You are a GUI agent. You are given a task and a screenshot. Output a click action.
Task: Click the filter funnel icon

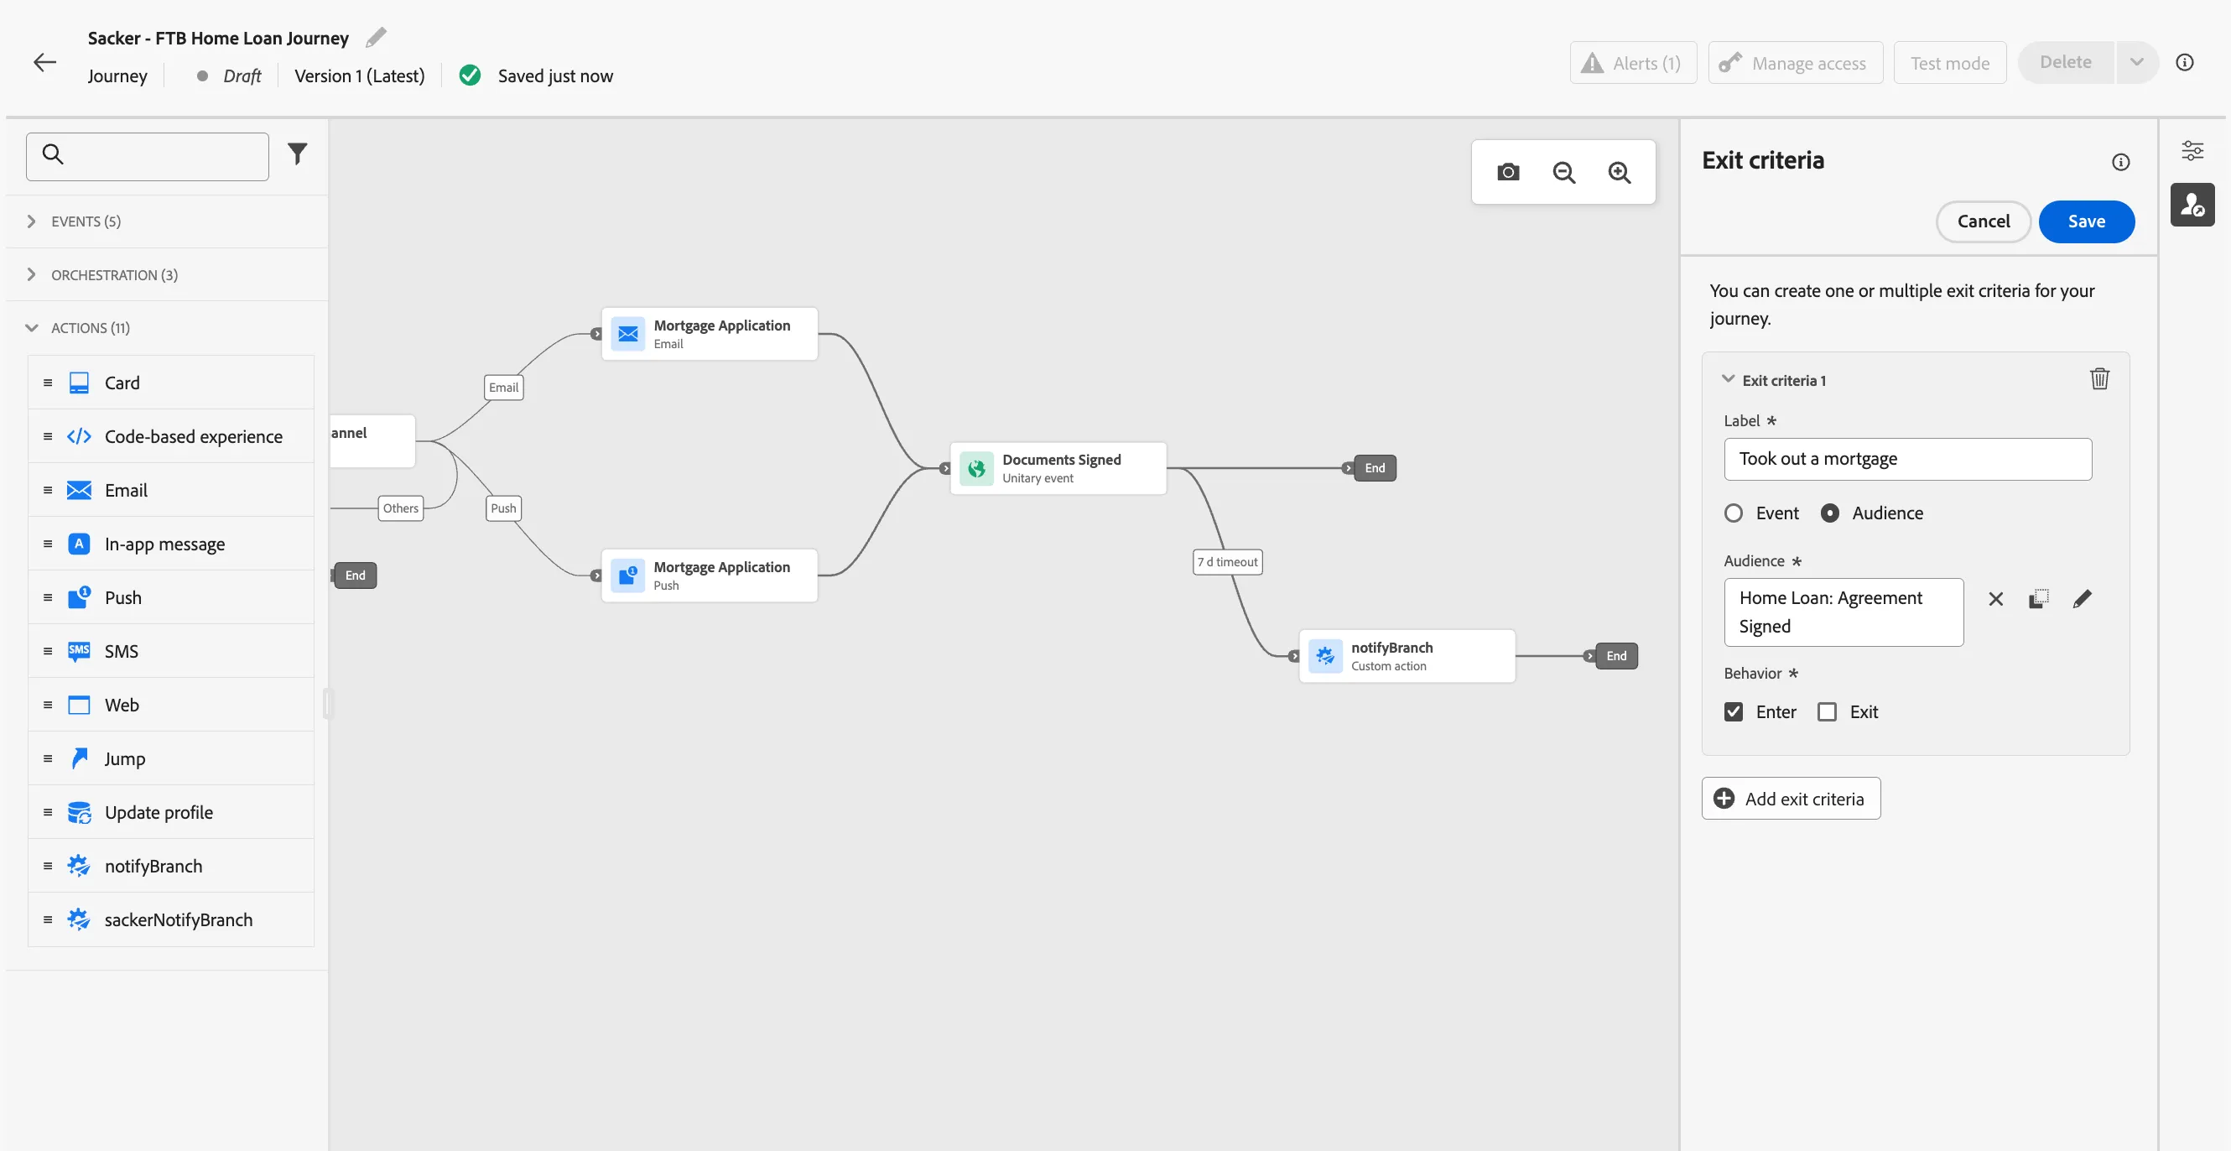pos(297,154)
